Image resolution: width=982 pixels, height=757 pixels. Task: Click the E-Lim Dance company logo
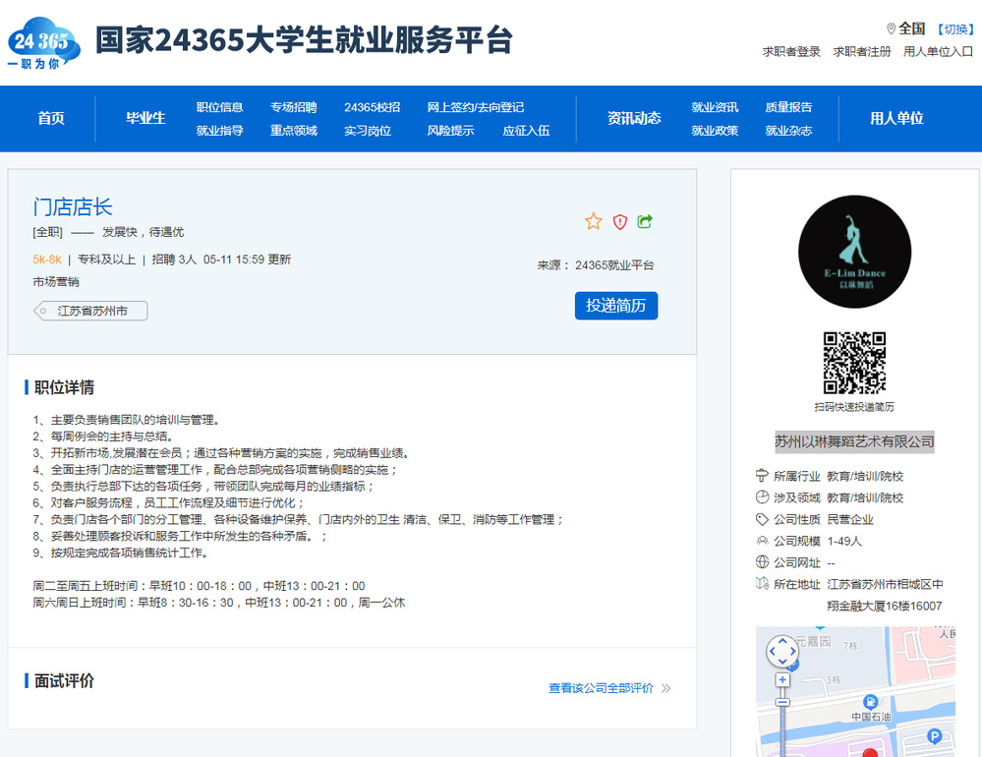pyautogui.click(x=841, y=252)
